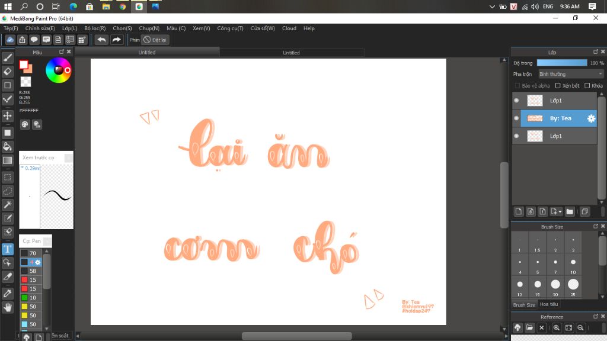Hide the By: Tea layer
The width and height of the screenshot is (607, 341).
click(x=516, y=118)
